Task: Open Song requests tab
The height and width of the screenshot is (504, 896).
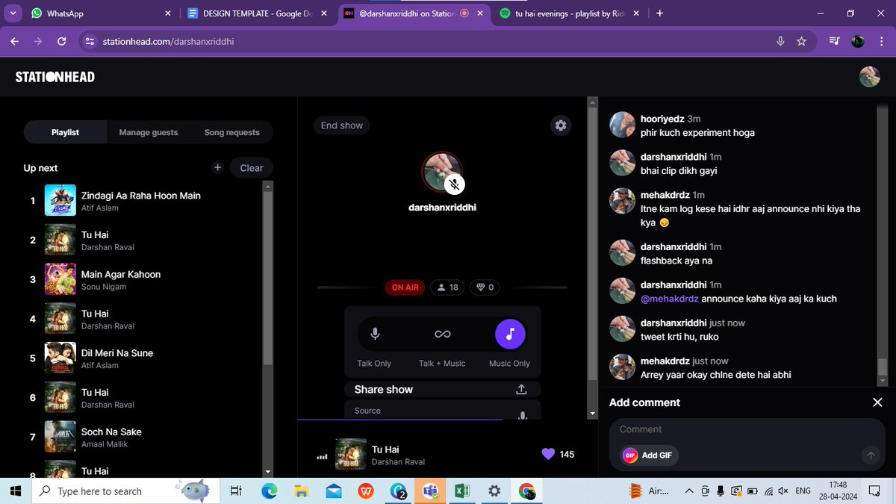Action: coord(231,132)
